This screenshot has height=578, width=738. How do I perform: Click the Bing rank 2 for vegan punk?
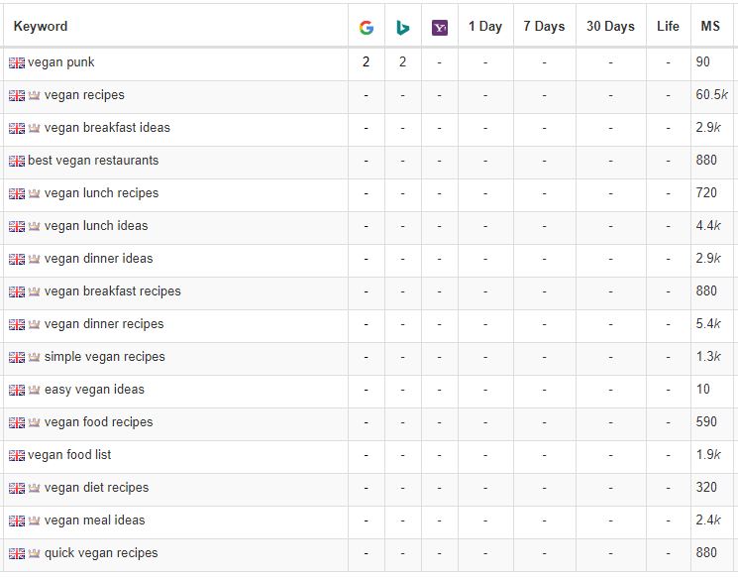402,62
